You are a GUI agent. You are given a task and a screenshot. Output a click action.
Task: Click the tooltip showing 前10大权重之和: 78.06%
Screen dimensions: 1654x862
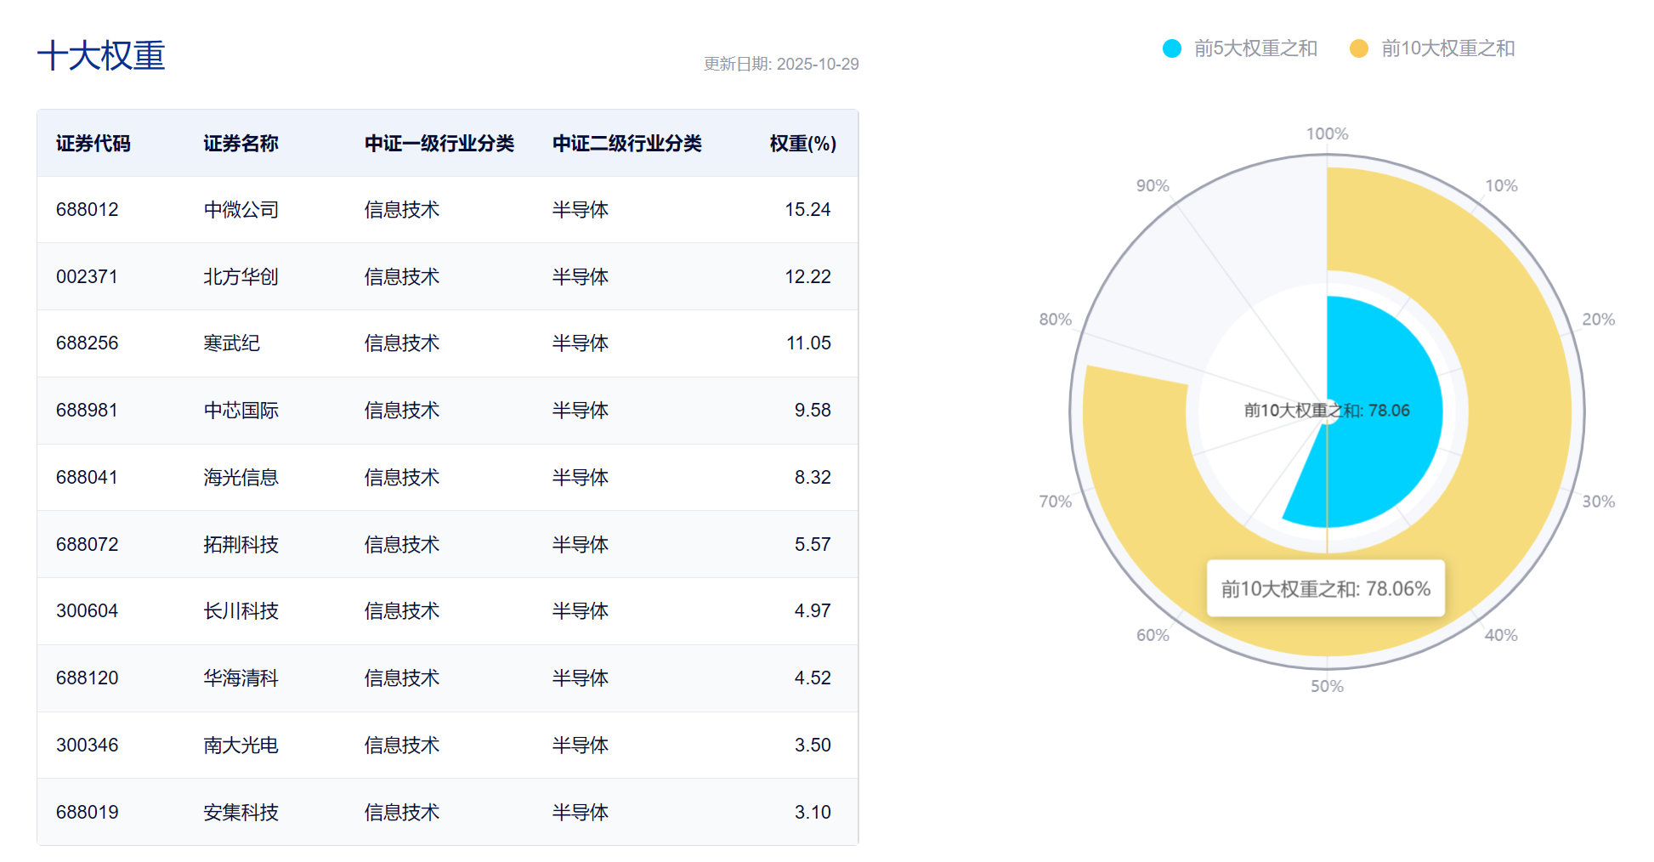point(1326,587)
